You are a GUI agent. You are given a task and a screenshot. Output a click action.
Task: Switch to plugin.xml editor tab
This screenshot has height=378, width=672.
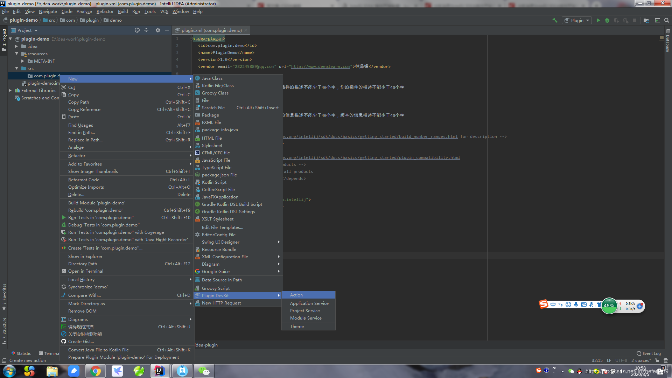(x=211, y=30)
